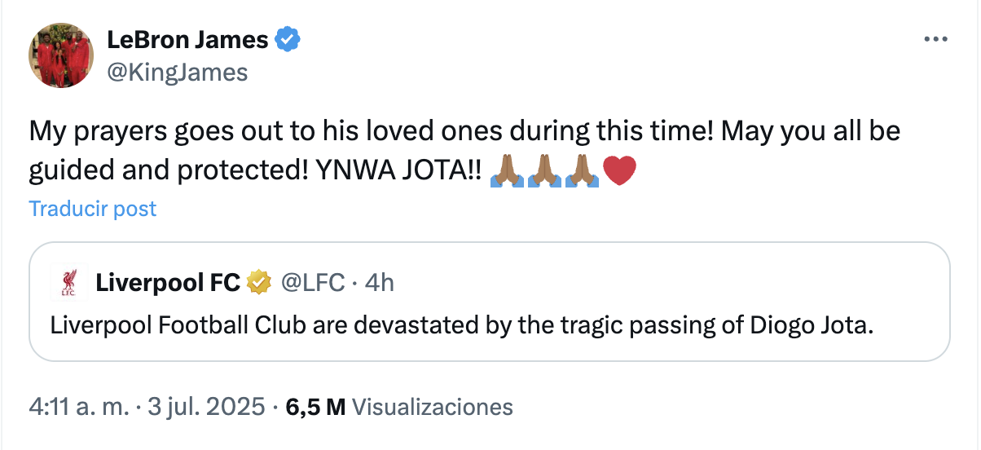Image resolution: width=981 pixels, height=450 pixels.
Task: Open the quoted Liverpool FC post text
Action: click(x=462, y=326)
